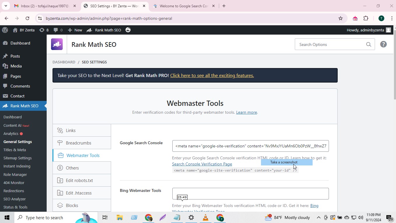Image resolution: width=396 pixels, height=223 pixels.
Task: Open the 8 pending updates
Action: click(44, 30)
